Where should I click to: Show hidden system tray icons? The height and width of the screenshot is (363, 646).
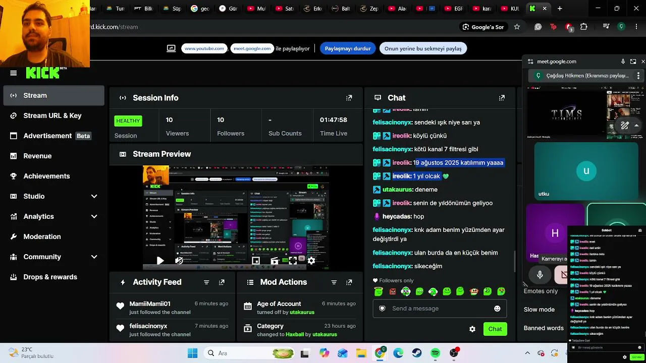tap(527, 353)
